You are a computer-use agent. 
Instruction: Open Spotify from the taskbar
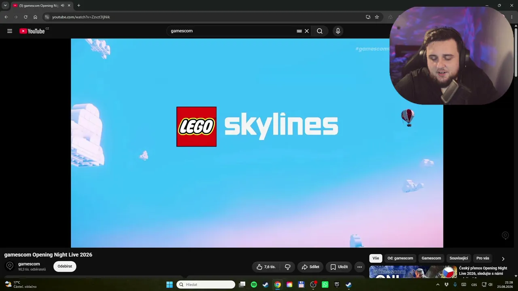(254, 285)
